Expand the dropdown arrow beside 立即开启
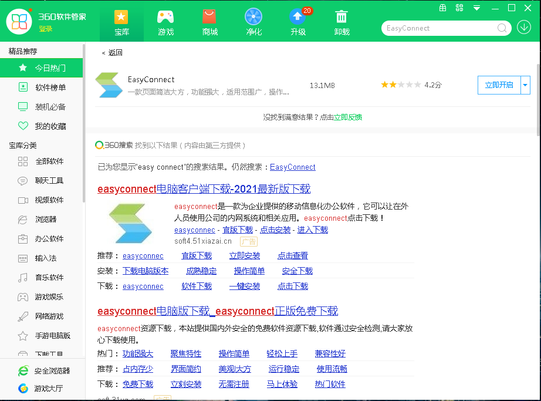The width and height of the screenshot is (541, 401). [525, 85]
